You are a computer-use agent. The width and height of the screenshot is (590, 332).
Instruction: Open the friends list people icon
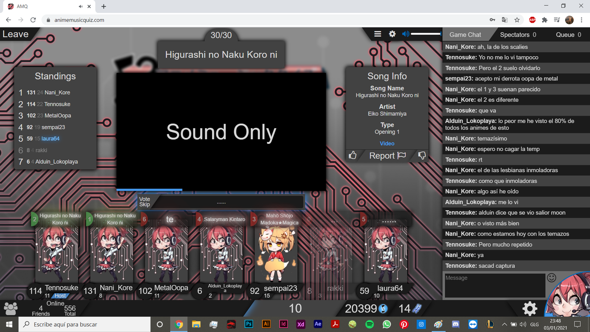click(x=11, y=308)
